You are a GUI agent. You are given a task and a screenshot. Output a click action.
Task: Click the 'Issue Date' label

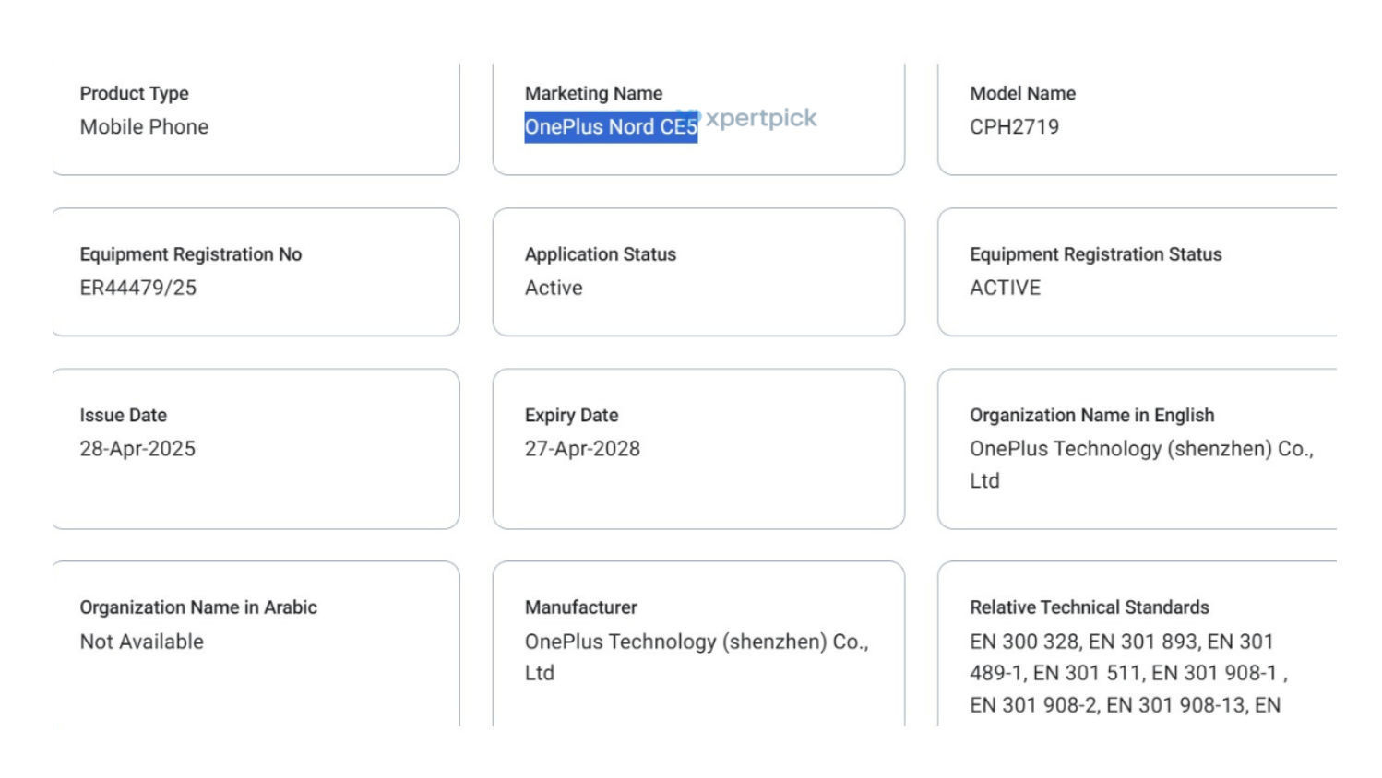click(124, 415)
